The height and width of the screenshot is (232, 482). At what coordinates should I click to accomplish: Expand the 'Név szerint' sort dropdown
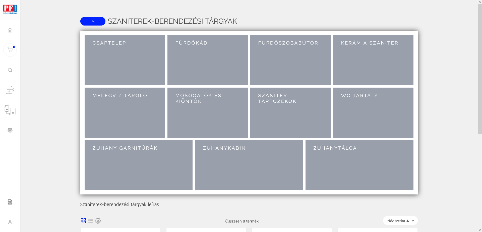pyautogui.click(x=400, y=221)
